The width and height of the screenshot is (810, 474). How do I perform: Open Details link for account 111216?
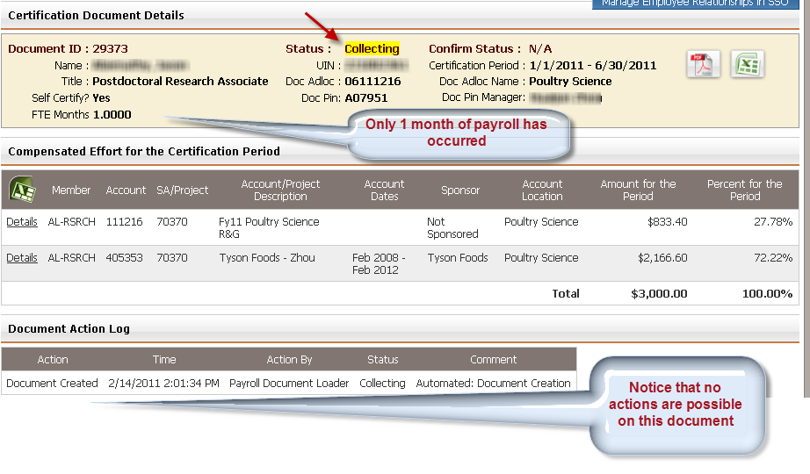(22, 222)
